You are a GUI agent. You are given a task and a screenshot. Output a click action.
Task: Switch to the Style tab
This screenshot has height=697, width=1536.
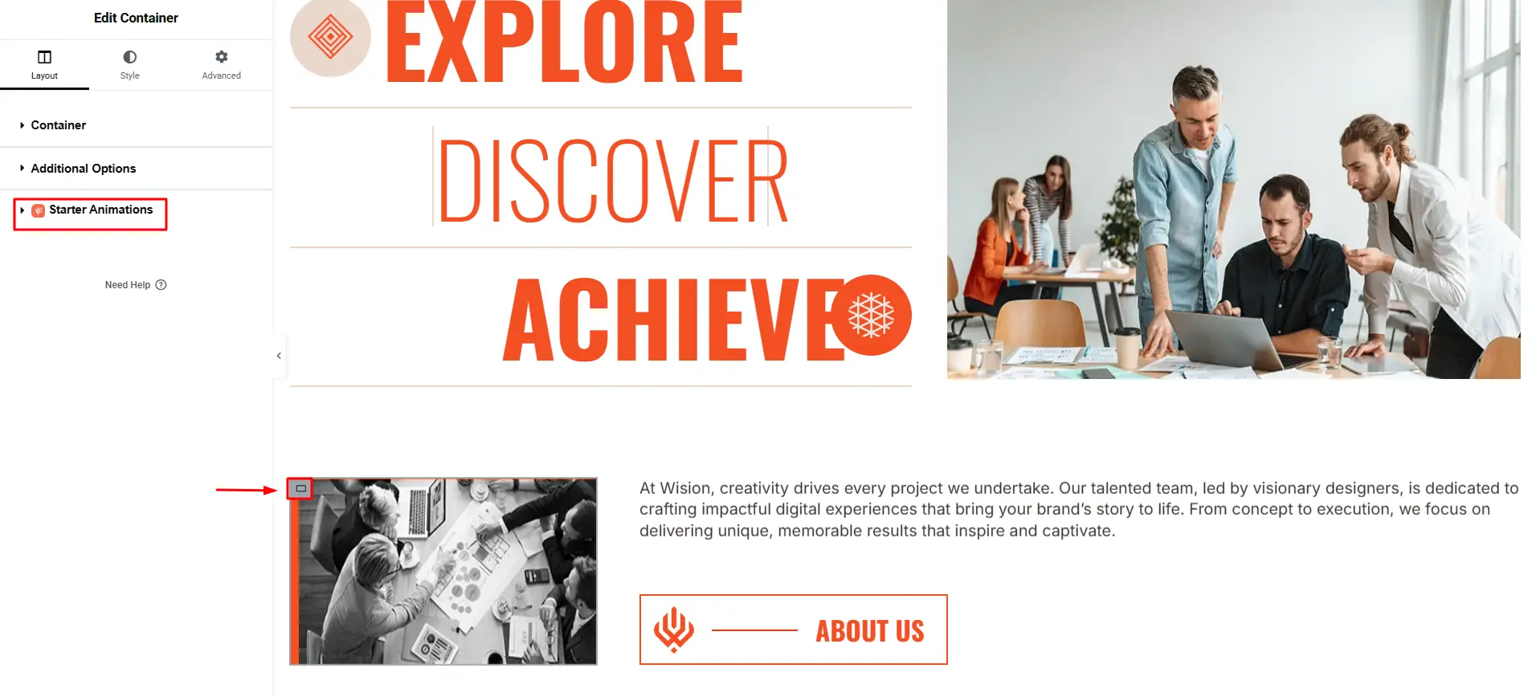pyautogui.click(x=129, y=65)
